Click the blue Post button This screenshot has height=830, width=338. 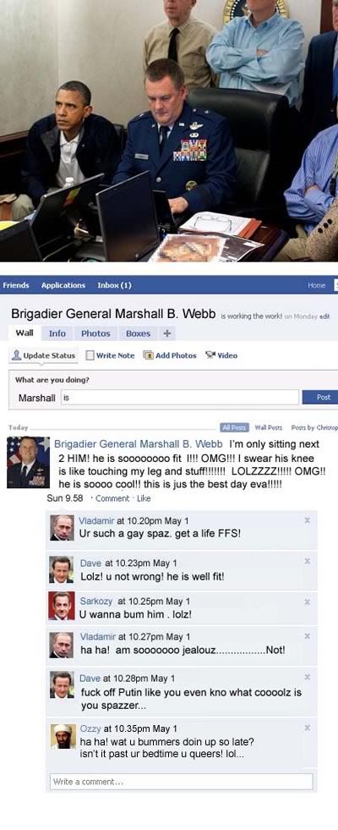point(321,397)
